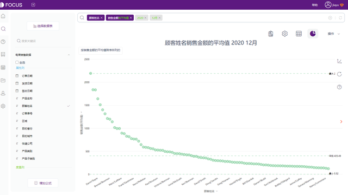Click the refresh icon in the query bar
This screenshot has width=348, height=195.
click(340, 18)
